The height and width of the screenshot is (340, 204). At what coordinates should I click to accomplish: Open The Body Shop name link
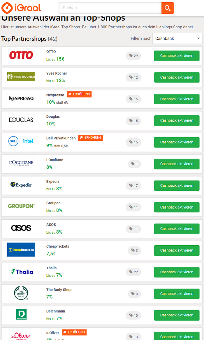click(x=59, y=290)
